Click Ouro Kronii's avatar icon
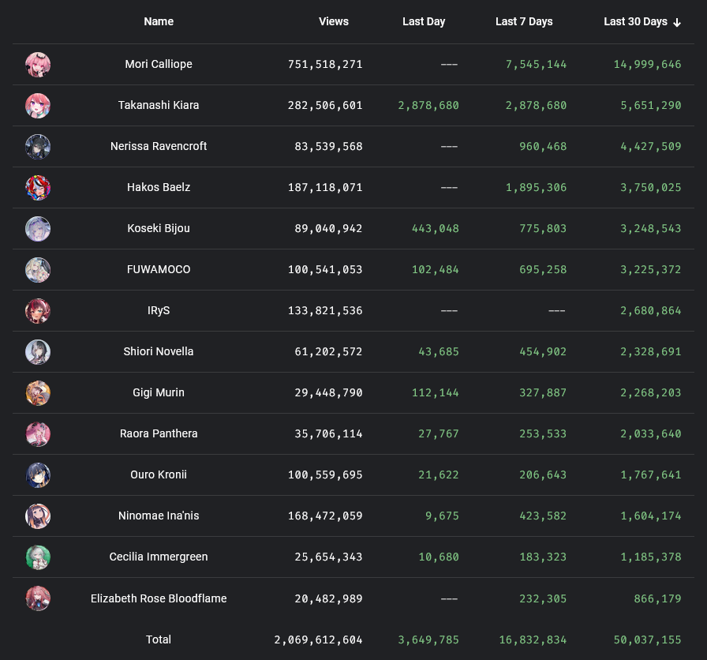Image resolution: width=707 pixels, height=660 pixels. coord(38,475)
